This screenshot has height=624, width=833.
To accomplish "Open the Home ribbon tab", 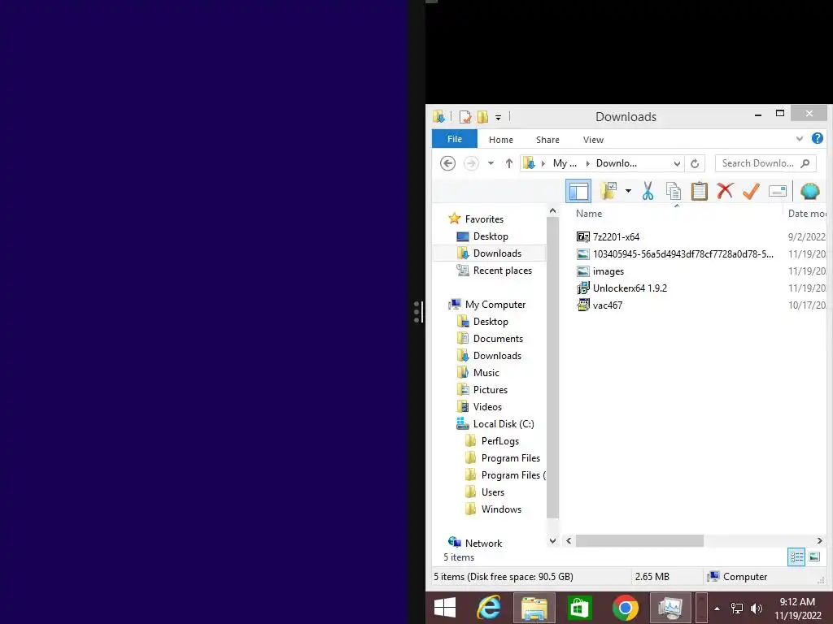I will (501, 140).
